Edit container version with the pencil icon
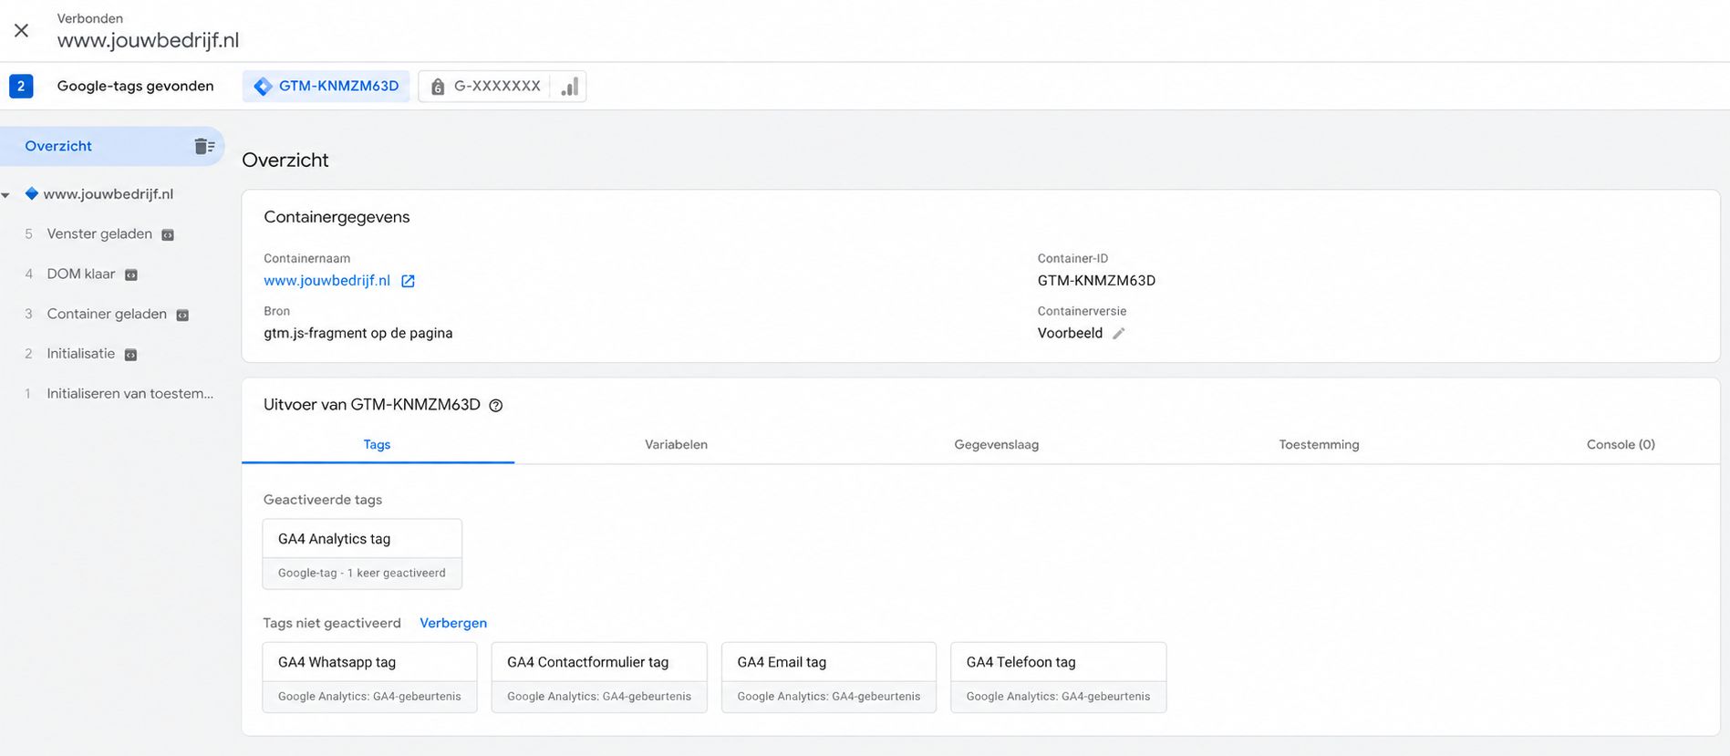1730x756 pixels. click(x=1119, y=334)
